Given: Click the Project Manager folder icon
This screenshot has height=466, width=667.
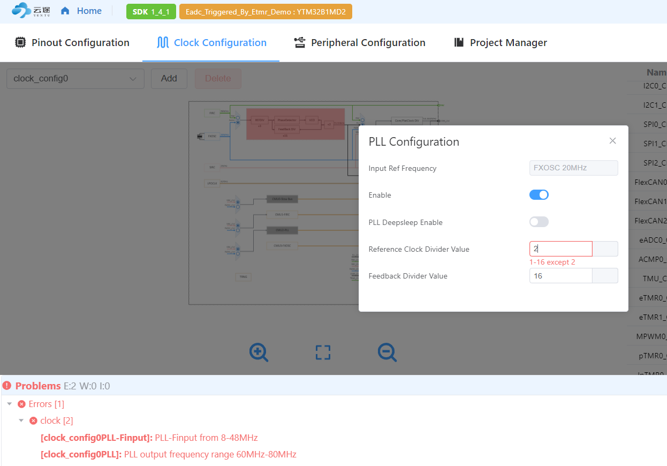Looking at the screenshot, I should pos(459,42).
